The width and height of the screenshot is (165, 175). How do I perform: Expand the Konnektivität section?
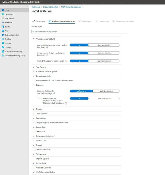(x=77, y=163)
